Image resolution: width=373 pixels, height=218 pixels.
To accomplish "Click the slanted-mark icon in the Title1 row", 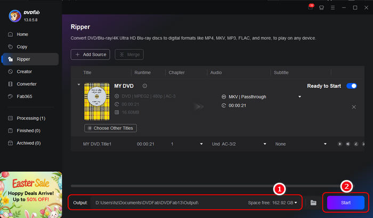I will coord(356,144).
